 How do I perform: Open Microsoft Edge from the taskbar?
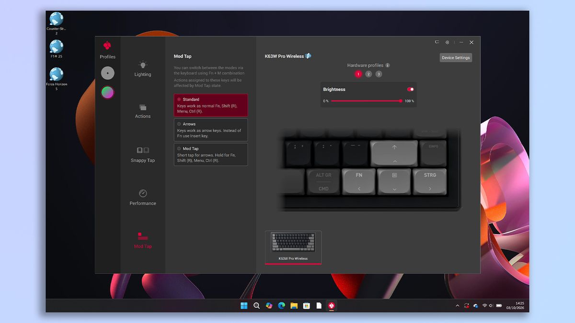pyautogui.click(x=281, y=306)
